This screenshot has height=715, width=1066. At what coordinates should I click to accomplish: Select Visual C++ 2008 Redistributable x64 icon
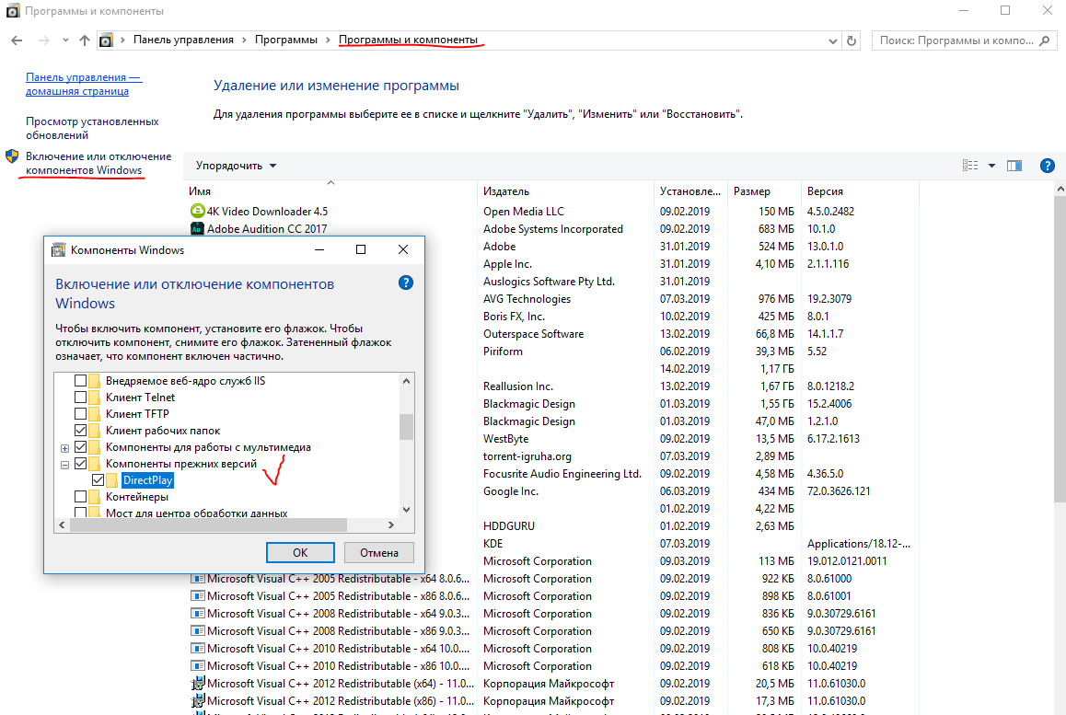pyautogui.click(x=198, y=614)
